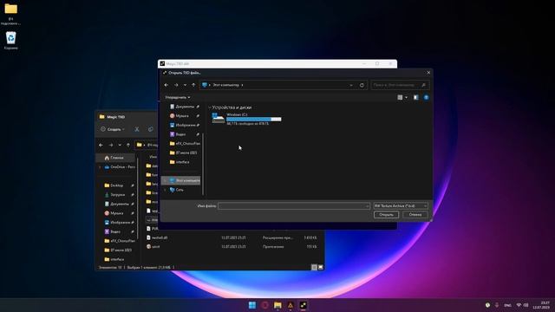Refresh the Open dialog address bar

(x=362, y=85)
